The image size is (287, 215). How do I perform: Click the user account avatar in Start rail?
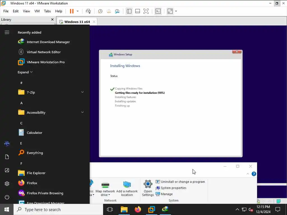7,144
